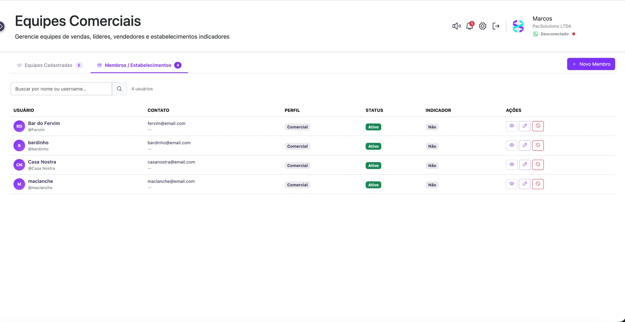Image resolution: width=625 pixels, height=322 pixels.
Task: View details for bardinho
Action: tap(512, 145)
